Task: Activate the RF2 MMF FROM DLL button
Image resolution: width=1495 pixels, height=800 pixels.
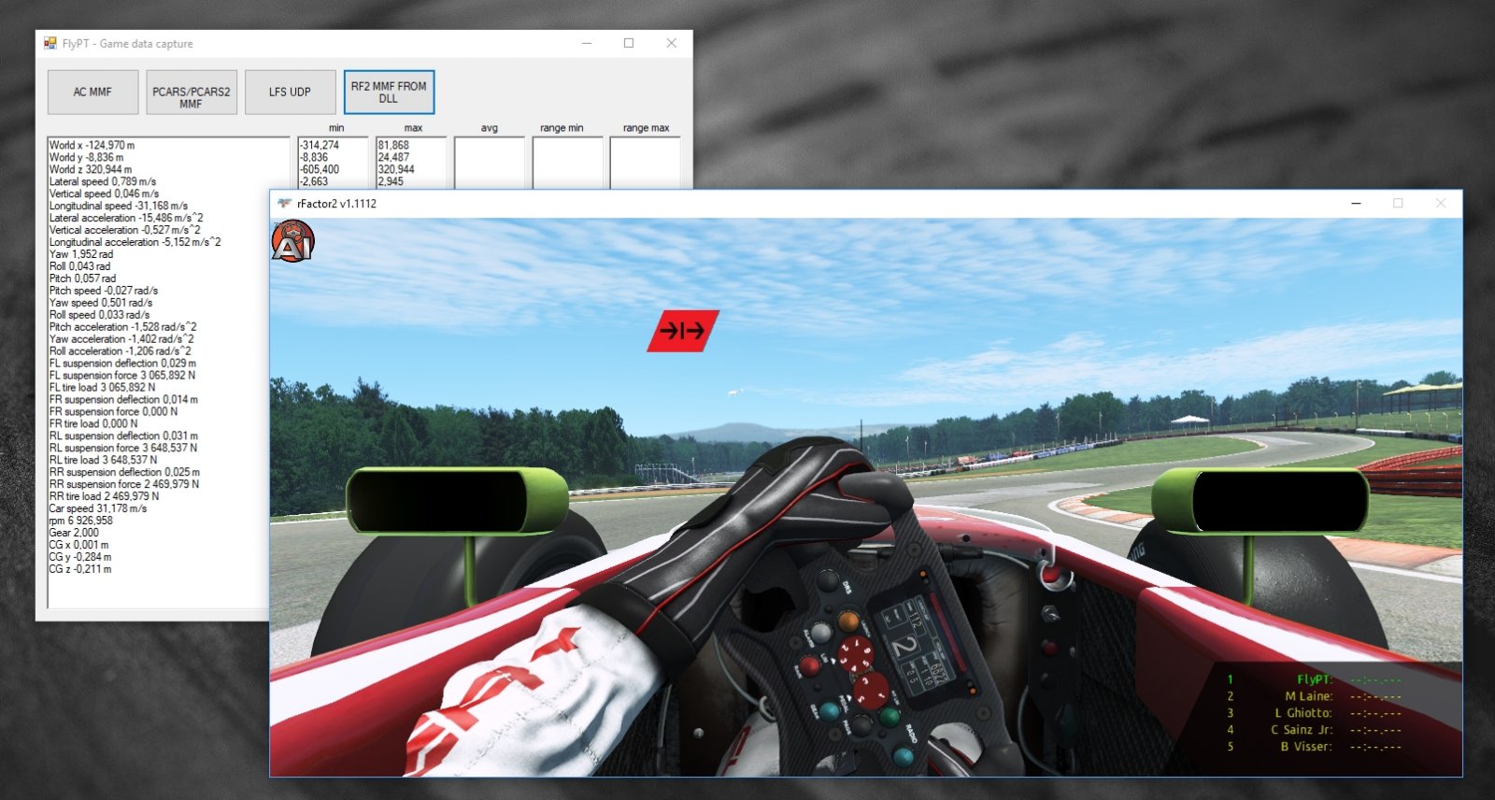Action: point(389,92)
